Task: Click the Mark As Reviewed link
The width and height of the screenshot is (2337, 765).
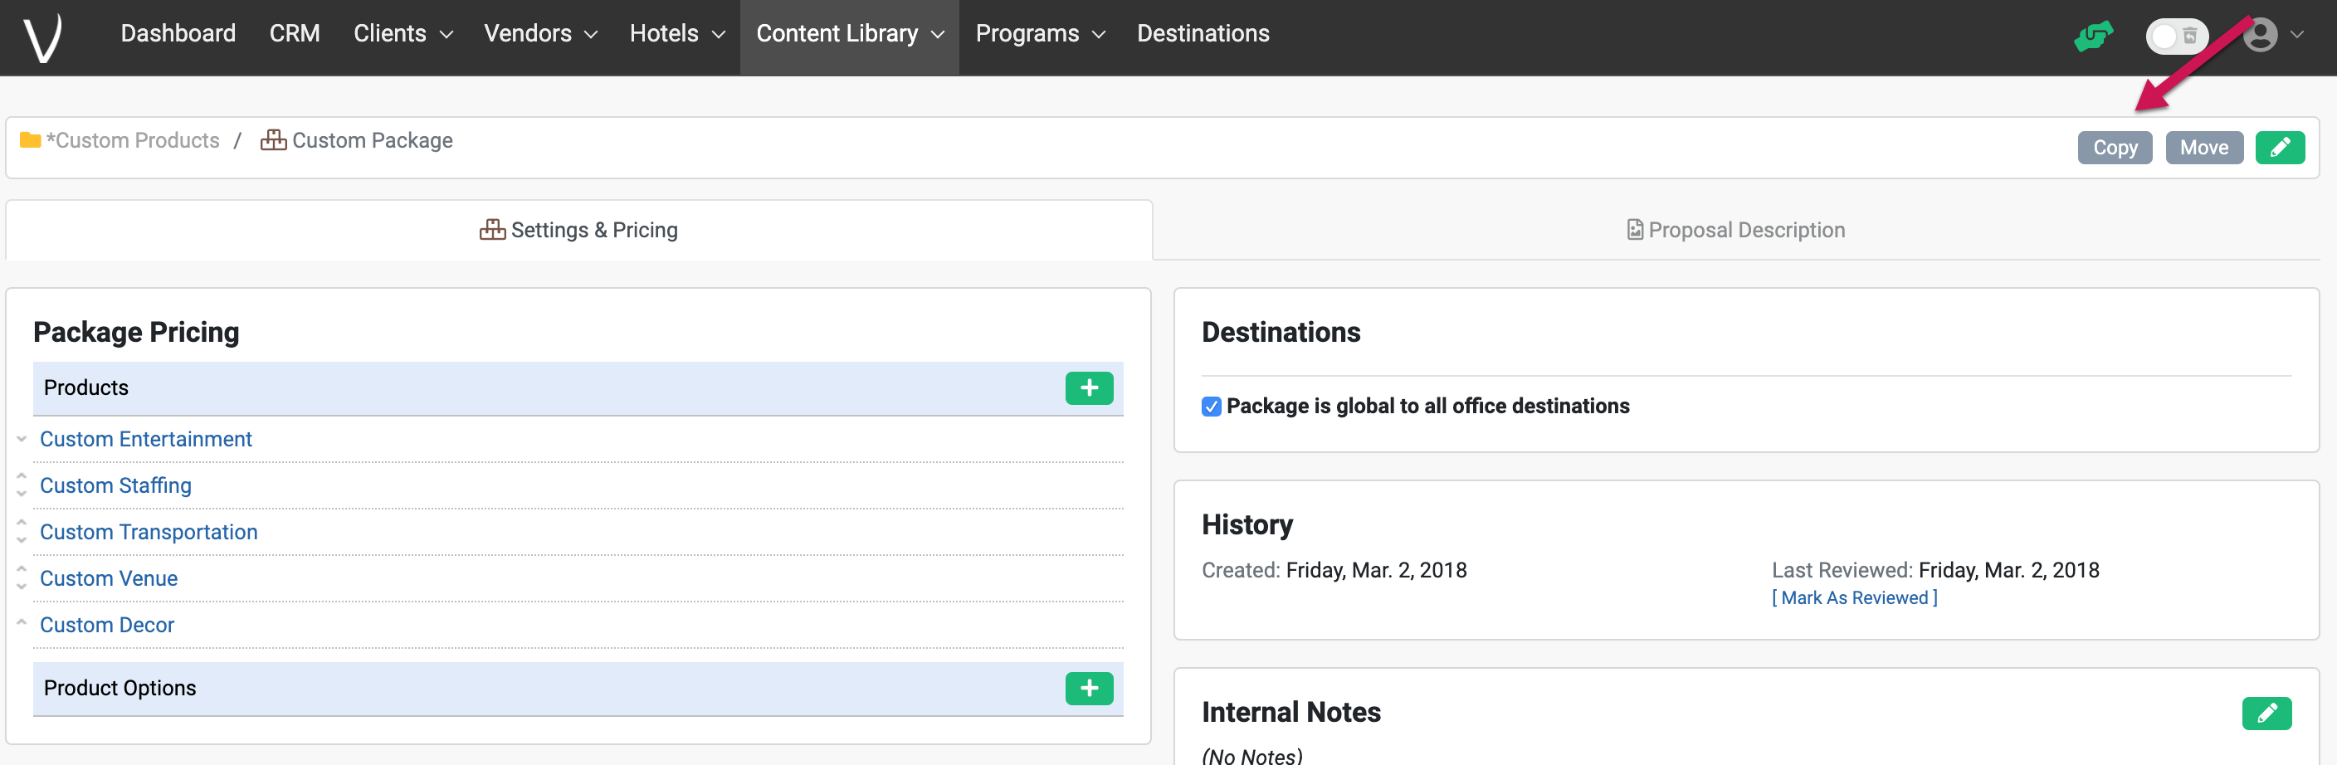Action: 1853,598
